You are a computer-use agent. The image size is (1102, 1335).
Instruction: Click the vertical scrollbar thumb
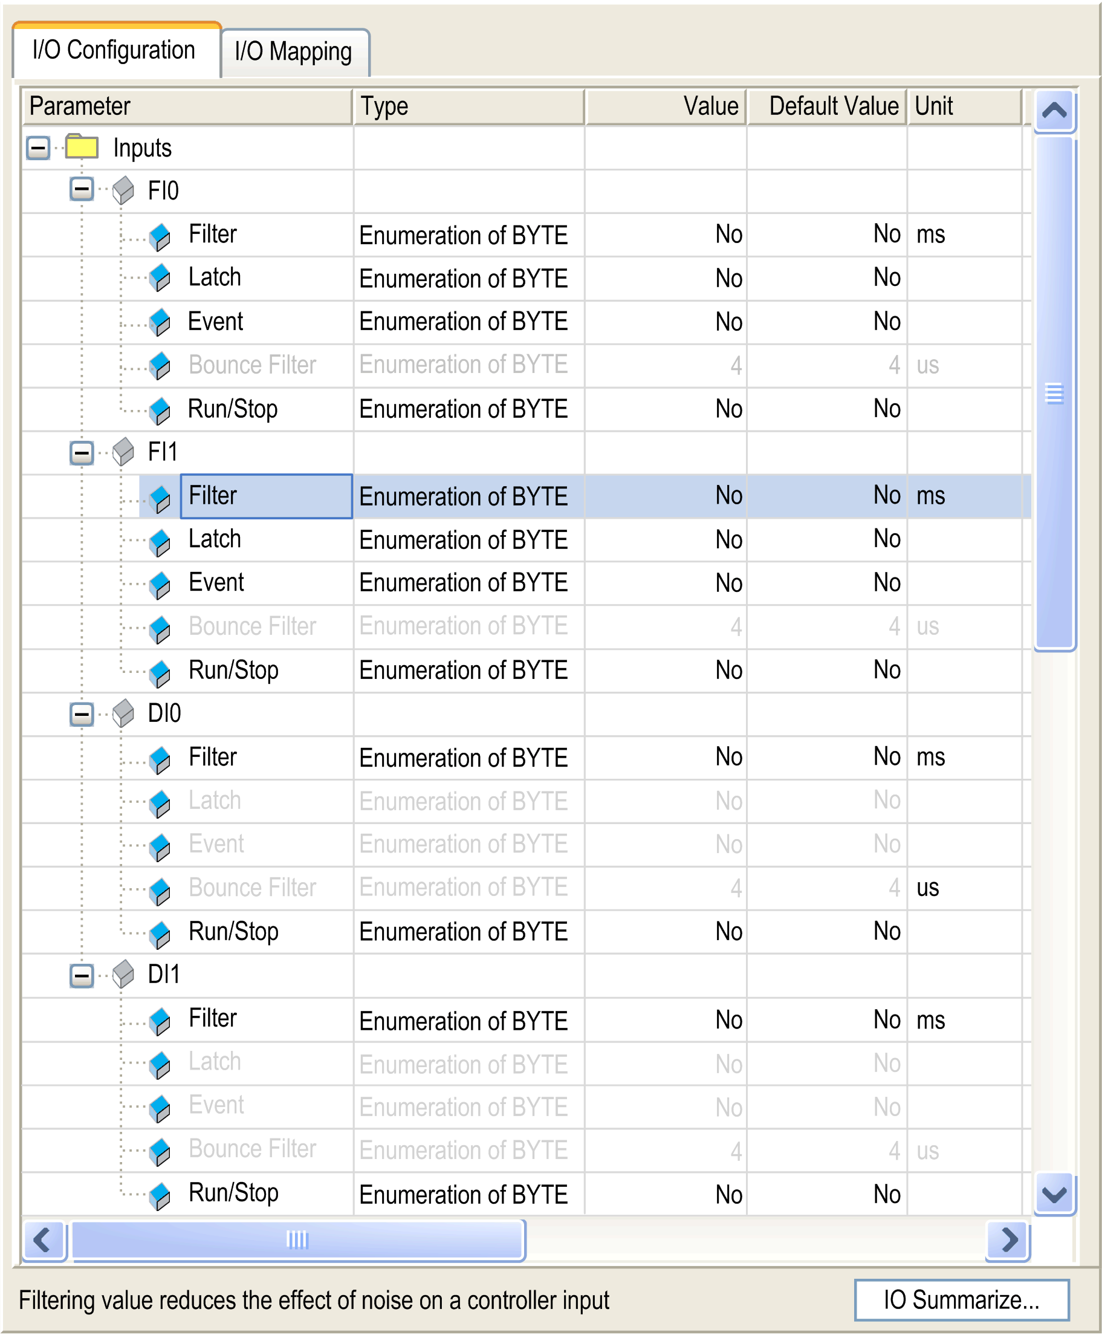pyautogui.click(x=1054, y=394)
